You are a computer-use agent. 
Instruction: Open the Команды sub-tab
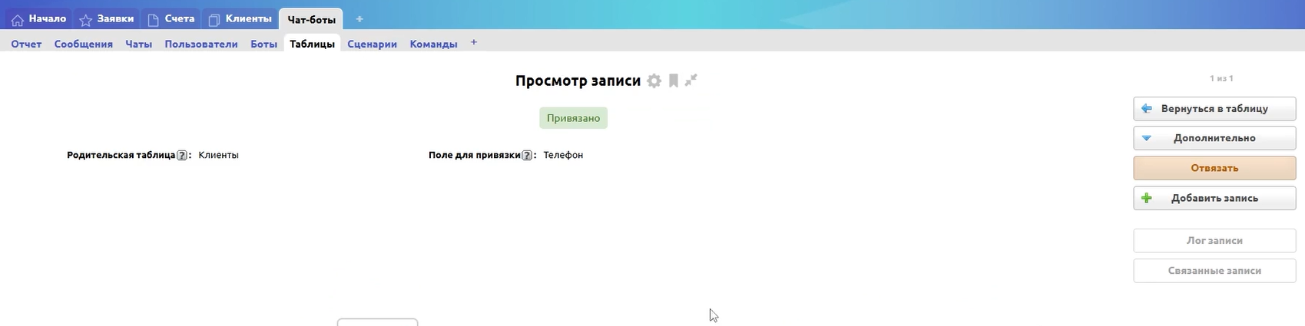[434, 44]
